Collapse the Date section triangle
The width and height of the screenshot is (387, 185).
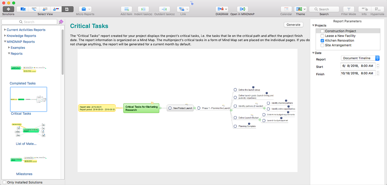coord(313,53)
